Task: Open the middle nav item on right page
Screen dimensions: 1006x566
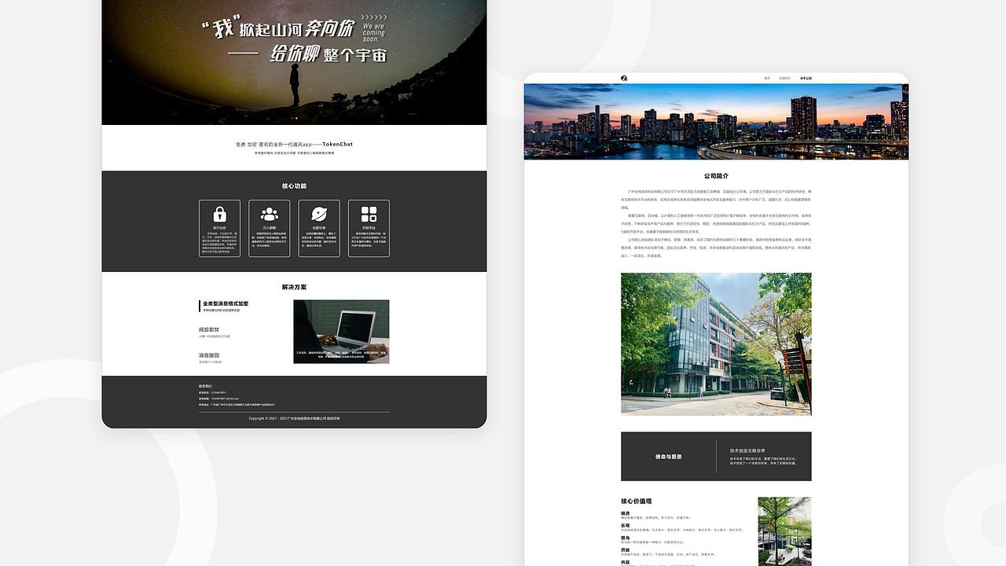Action: [x=785, y=79]
